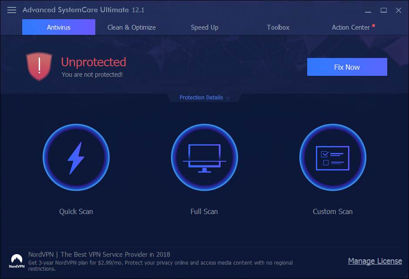Image resolution: width=409 pixels, height=279 pixels.
Task: Click the Custom Scan text label
Action: 332,211
